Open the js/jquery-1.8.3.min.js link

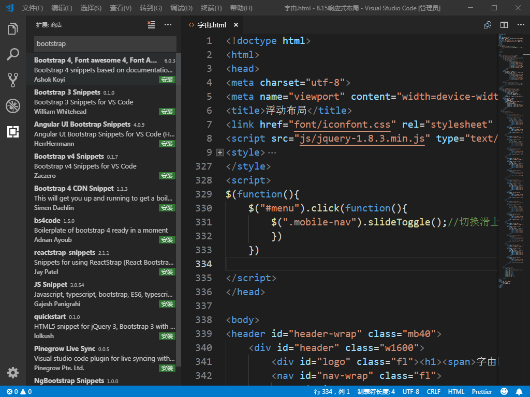[x=362, y=139]
